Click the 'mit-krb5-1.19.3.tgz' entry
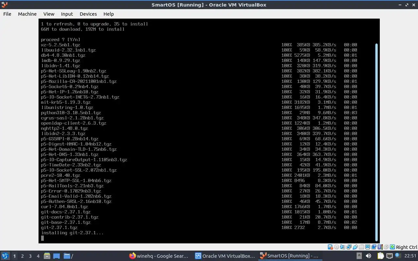Image resolution: width=418 pixels, height=261 pixels. [x=66, y=102]
